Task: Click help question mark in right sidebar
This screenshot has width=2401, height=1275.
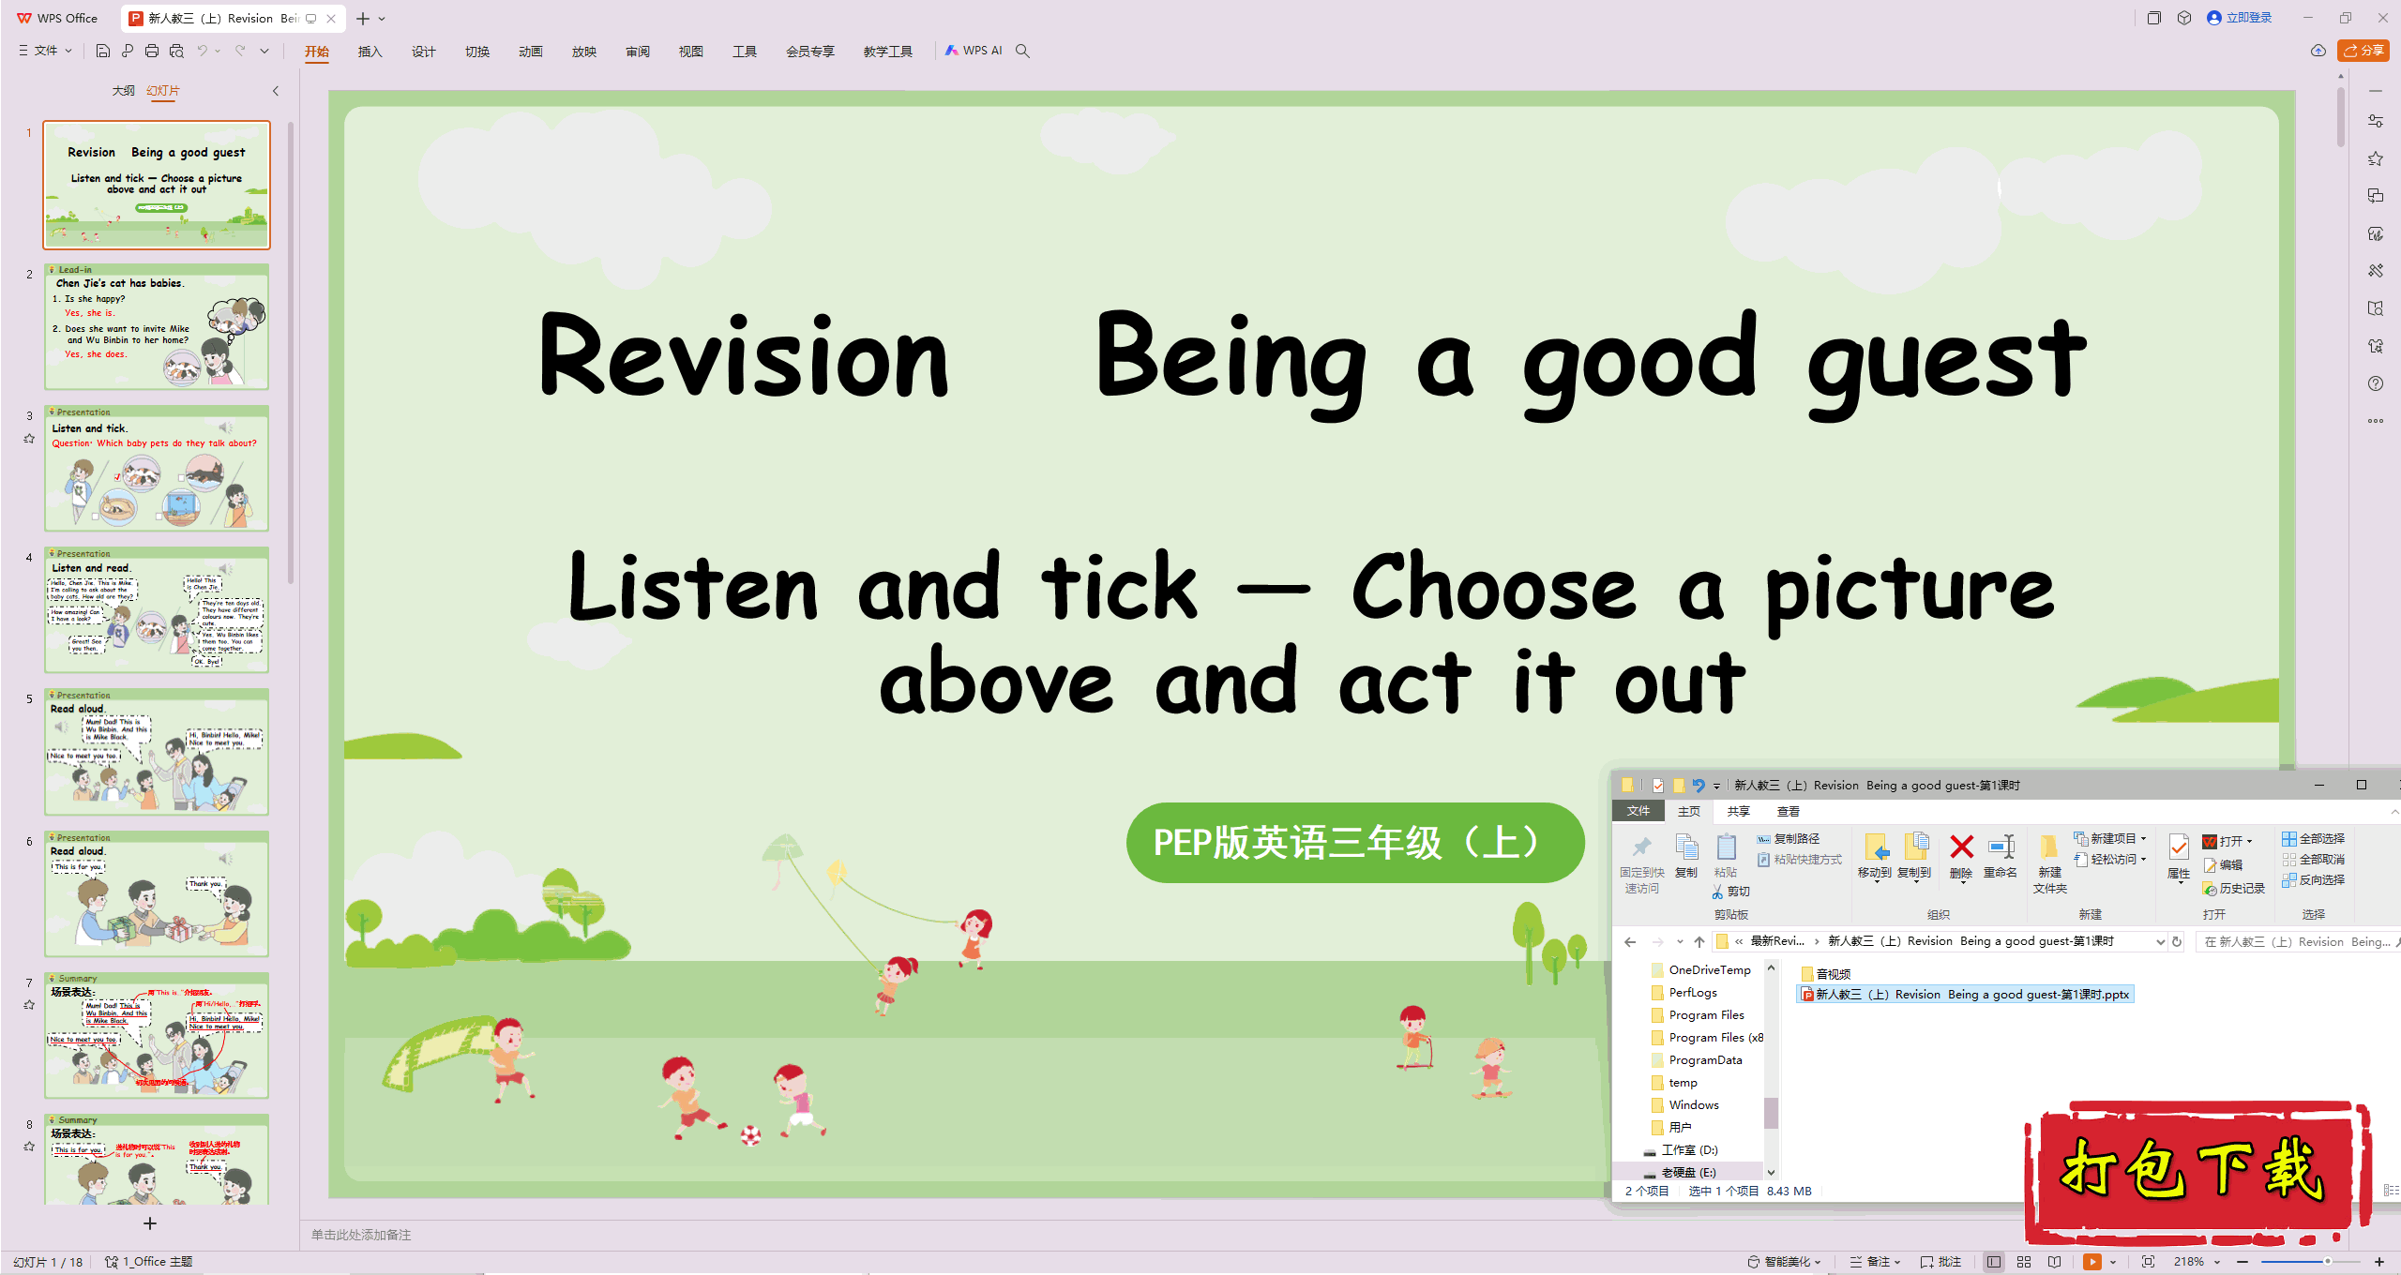Action: click(x=2376, y=383)
